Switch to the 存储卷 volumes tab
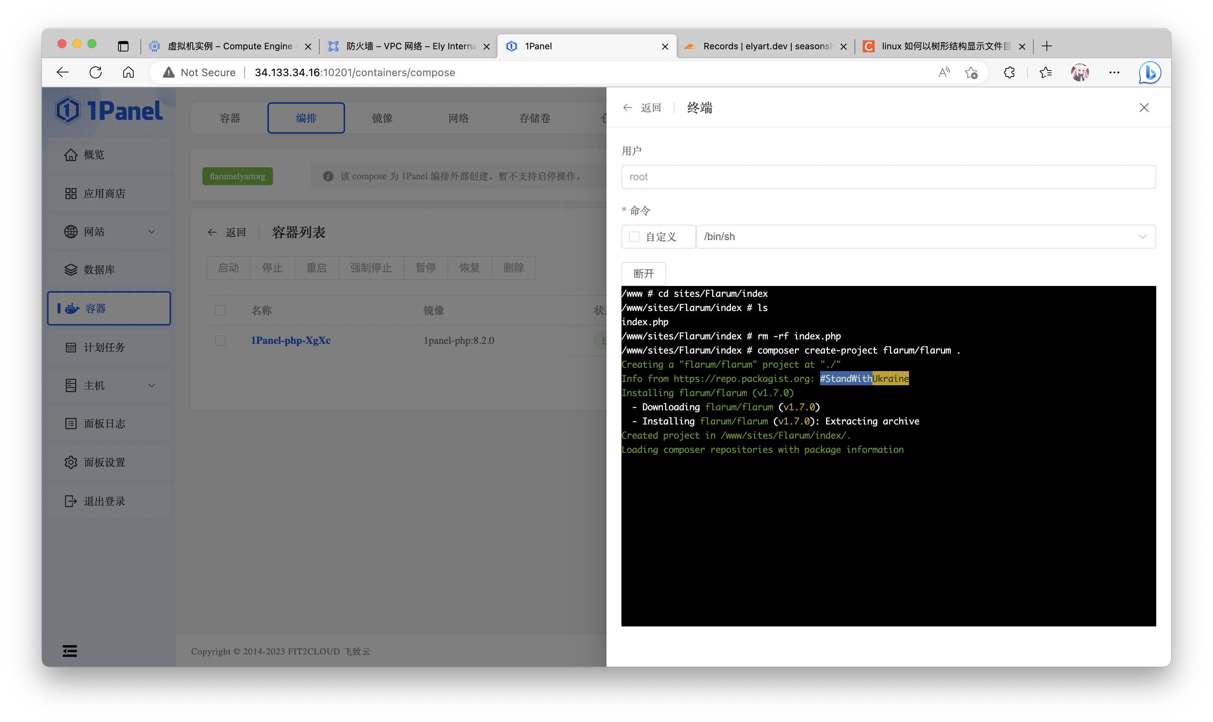This screenshot has height=722, width=1213. pos(534,118)
